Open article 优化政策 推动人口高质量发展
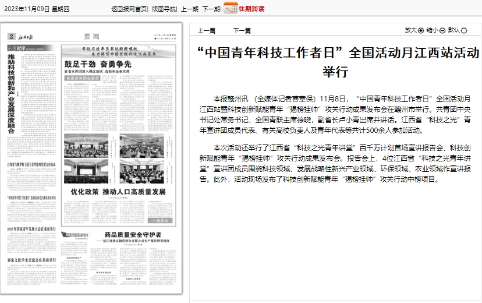 118,192
